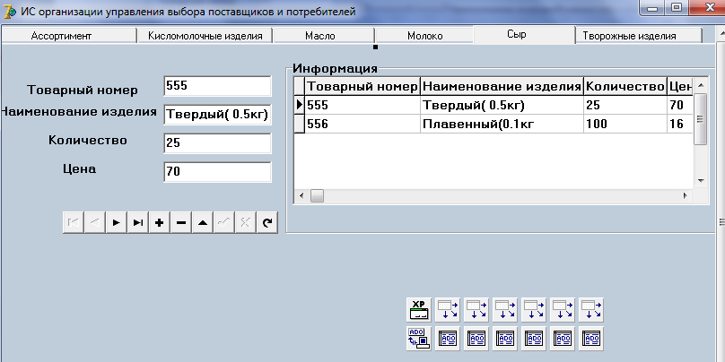Select the last ADO table icon in row
The width and height of the screenshot is (725, 362).
(591, 339)
